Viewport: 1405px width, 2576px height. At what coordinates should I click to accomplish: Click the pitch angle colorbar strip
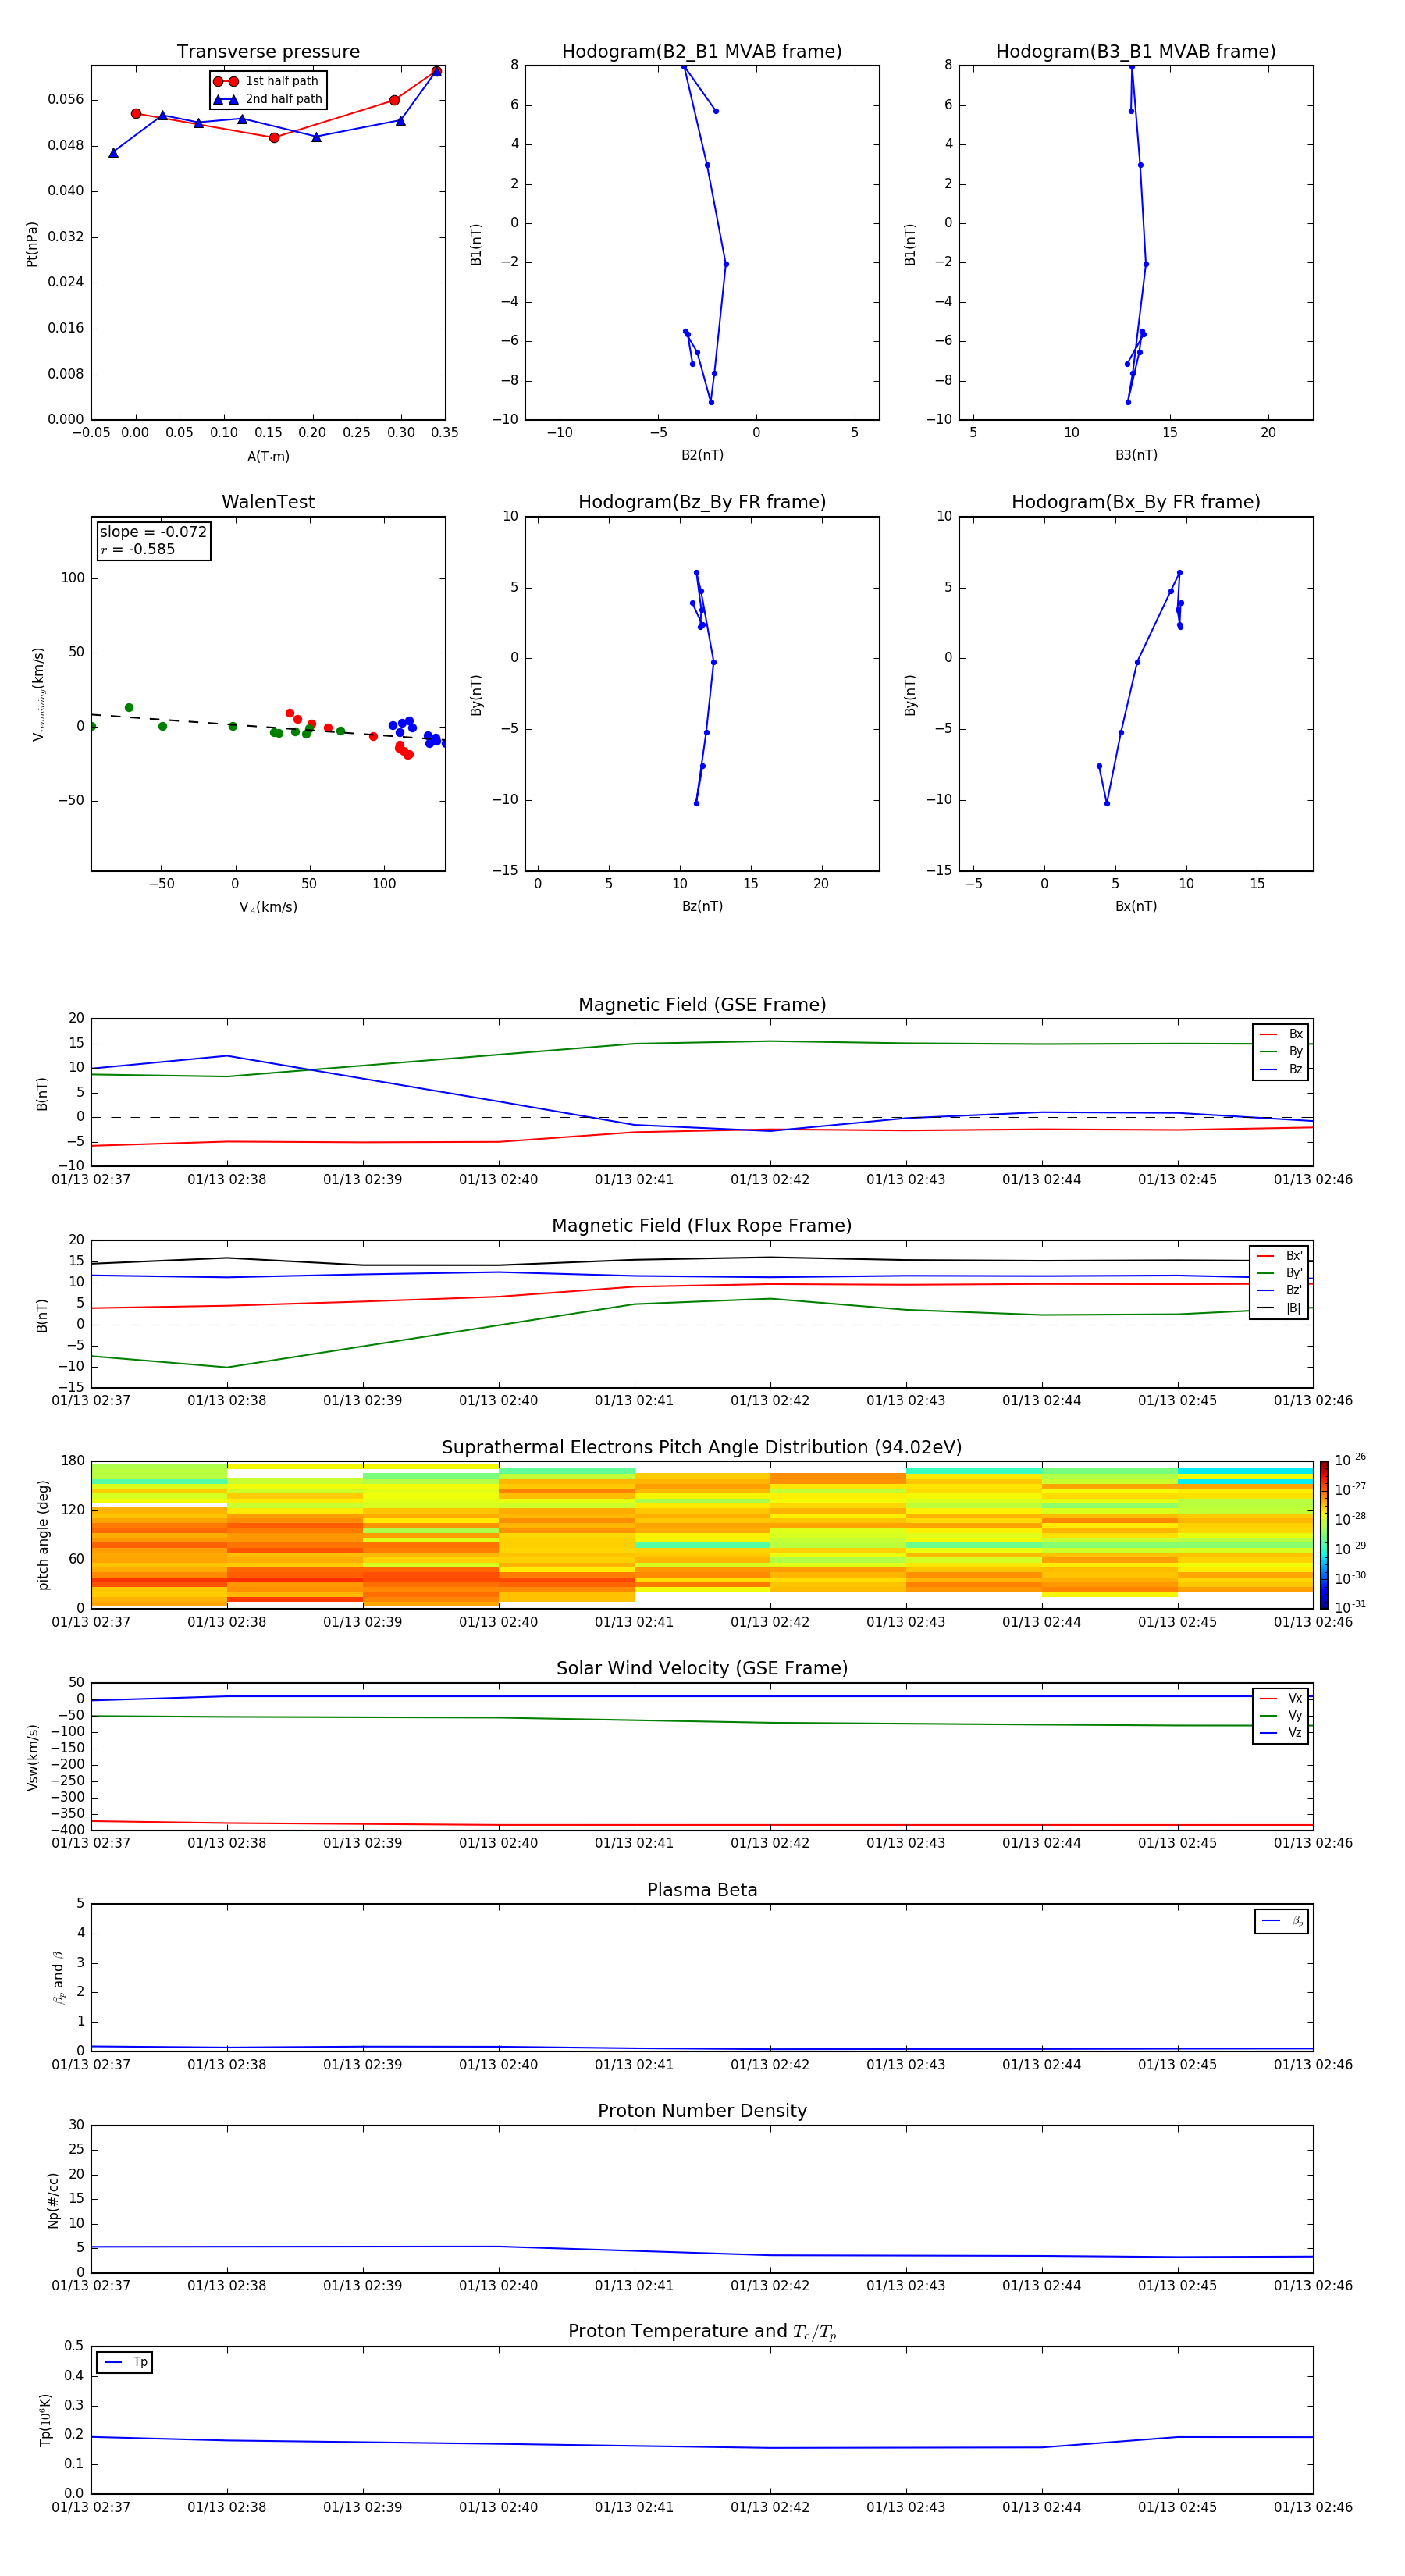1323,1534
